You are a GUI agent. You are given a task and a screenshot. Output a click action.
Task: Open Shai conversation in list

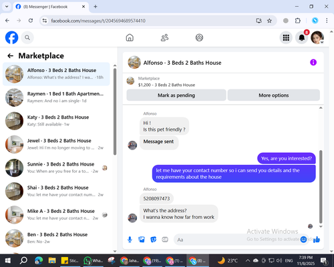click(56, 191)
